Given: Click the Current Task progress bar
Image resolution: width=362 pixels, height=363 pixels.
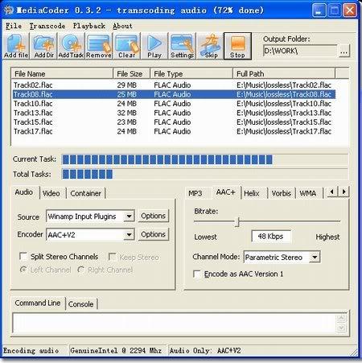Looking at the screenshot, I should [205, 159].
